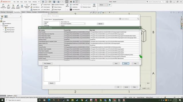Insert Surface Finish symbol
183x102 pixels.
pos(46,5)
